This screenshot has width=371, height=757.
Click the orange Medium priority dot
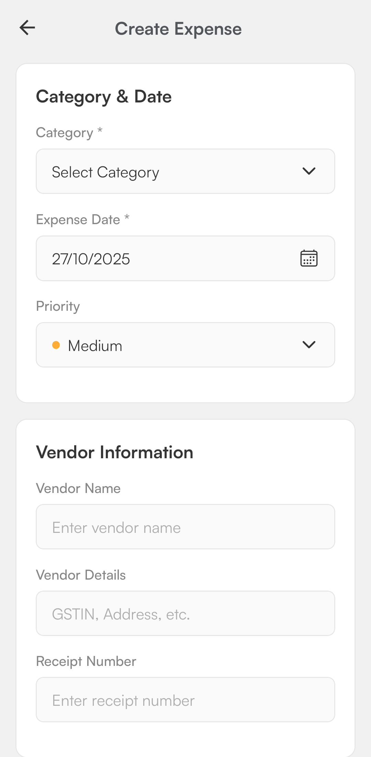point(56,345)
